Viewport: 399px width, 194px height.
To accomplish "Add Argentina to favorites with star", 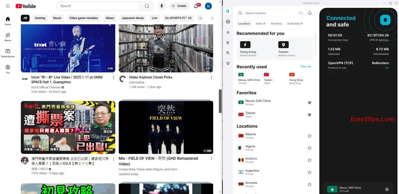I will tap(309, 172).
